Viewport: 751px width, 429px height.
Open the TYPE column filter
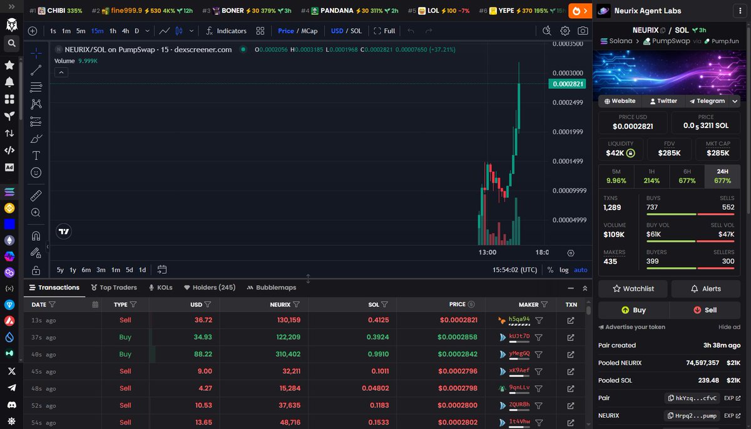click(x=133, y=305)
